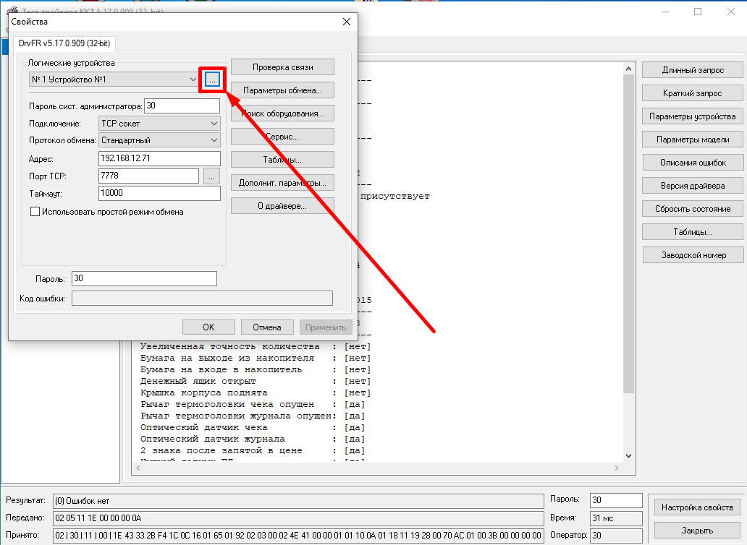
Task: Click the Код ошибки field
Action: coord(202,299)
